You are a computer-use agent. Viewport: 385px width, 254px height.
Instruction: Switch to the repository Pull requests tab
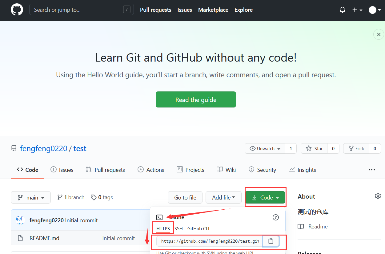pos(105,170)
